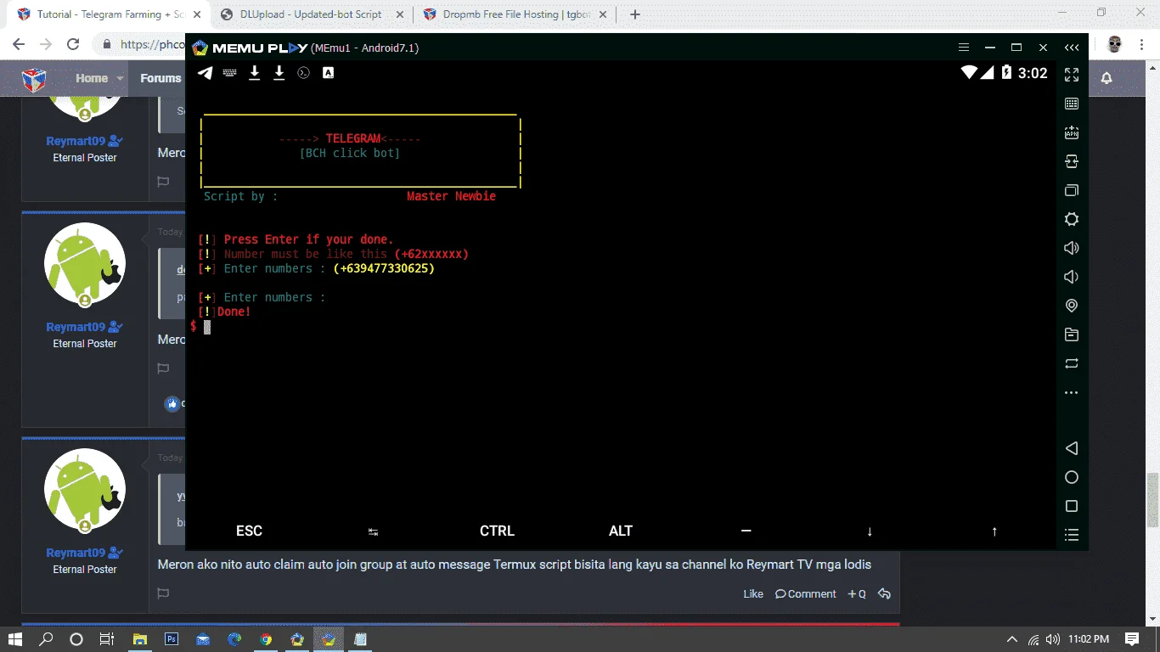This screenshot has width=1160, height=652.
Task: Open the forum notifications bell icon
Action: [x=1107, y=78]
